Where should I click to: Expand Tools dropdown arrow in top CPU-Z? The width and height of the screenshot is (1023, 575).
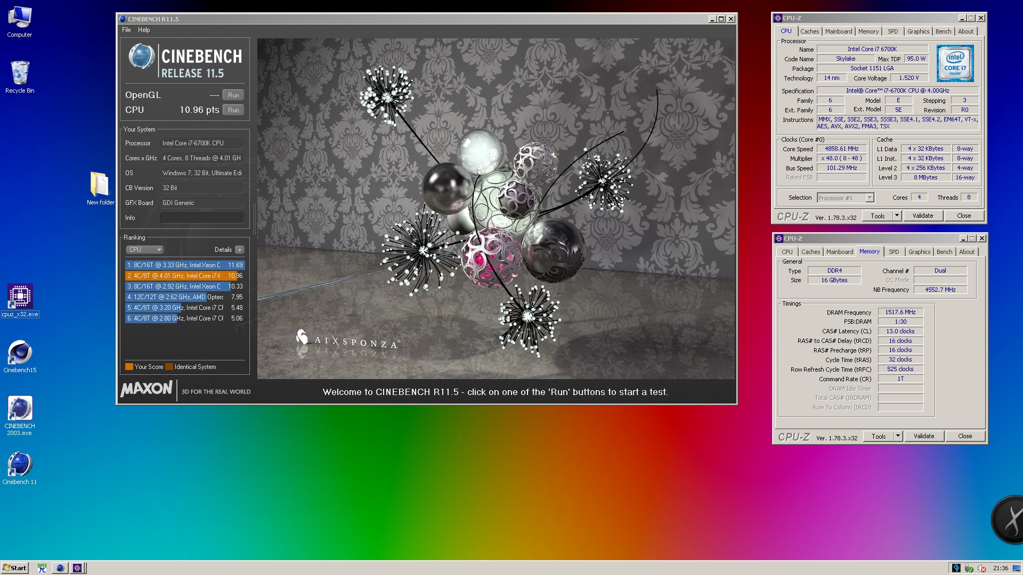[x=897, y=216]
